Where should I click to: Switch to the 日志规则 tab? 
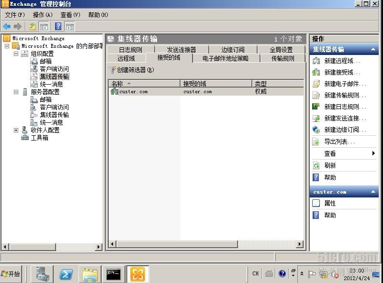point(130,50)
